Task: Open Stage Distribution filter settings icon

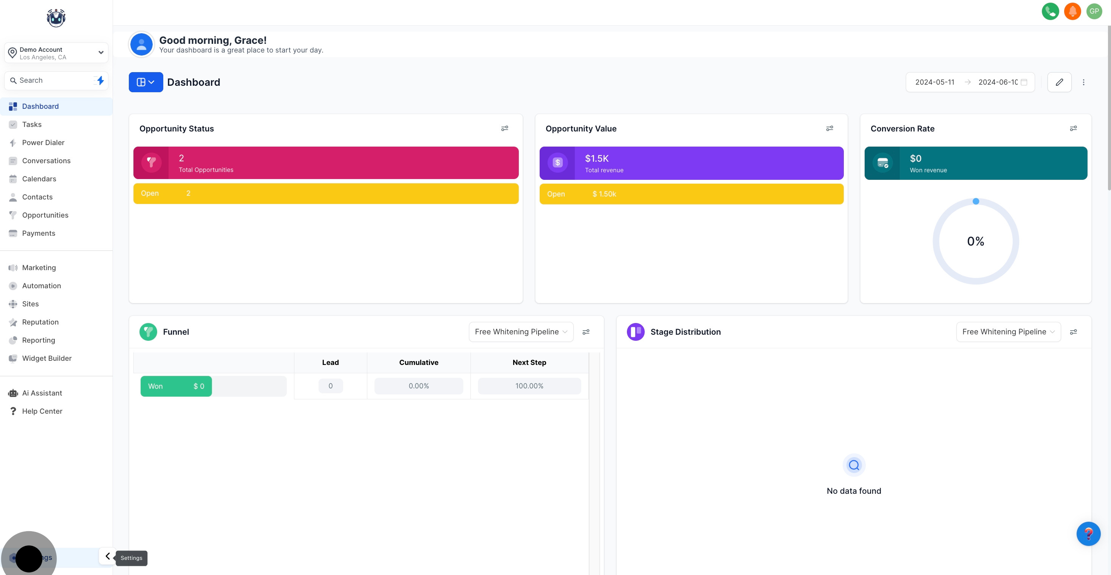Action: (x=1073, y=332)
